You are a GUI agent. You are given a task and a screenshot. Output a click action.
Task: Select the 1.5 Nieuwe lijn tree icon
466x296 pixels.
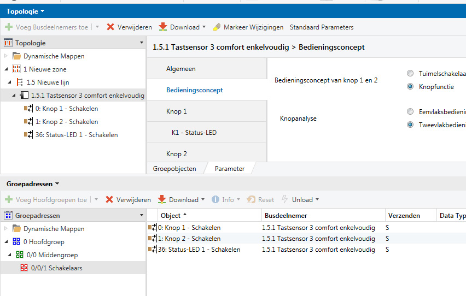point(20,82)
